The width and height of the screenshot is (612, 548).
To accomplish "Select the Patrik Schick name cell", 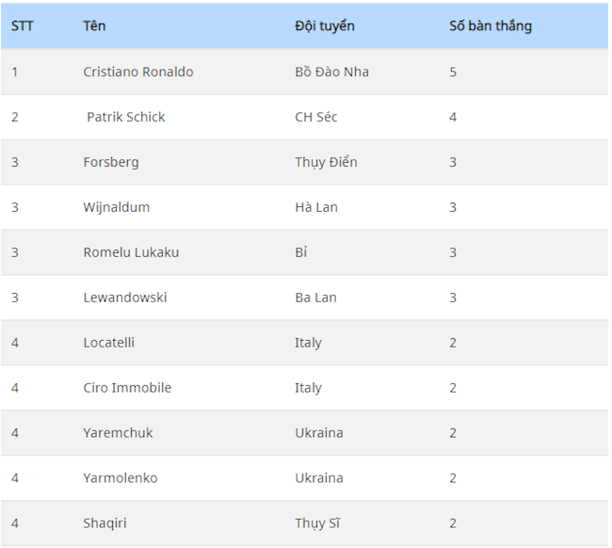I will (x=126, y=117).
